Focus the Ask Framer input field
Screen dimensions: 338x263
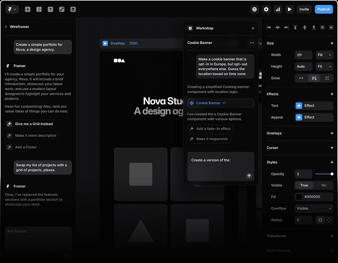click(x=38, y=239)
